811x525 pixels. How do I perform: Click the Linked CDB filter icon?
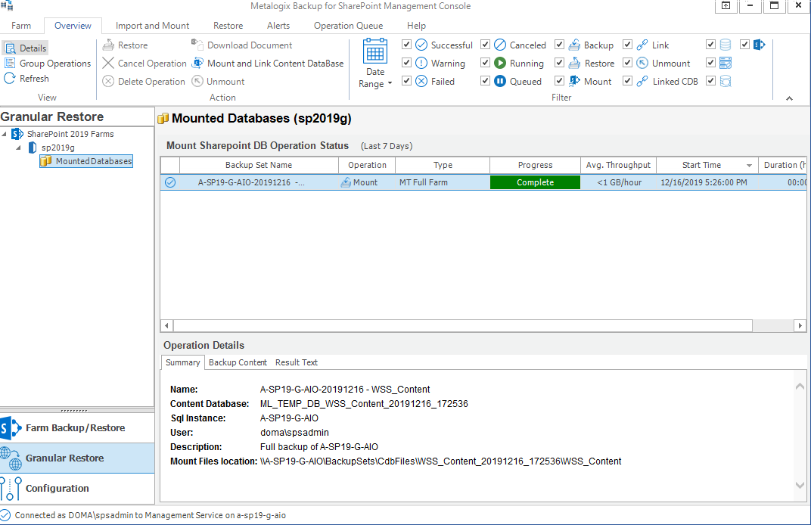[x=642, y=81]
